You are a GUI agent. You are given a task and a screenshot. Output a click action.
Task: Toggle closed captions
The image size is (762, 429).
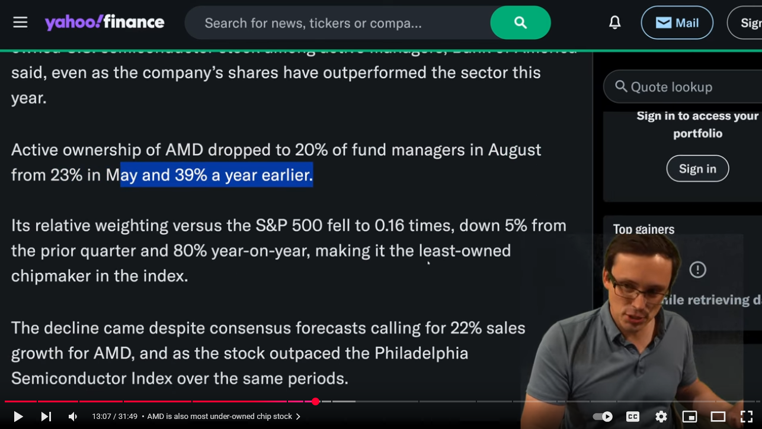pyautogui.click(x=633, y=417)
